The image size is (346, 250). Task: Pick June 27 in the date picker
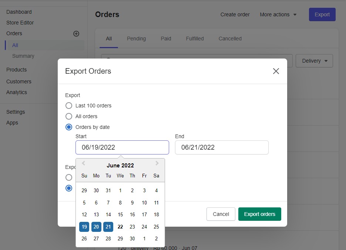pyautogui.click(x=96, y=239)
